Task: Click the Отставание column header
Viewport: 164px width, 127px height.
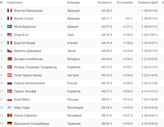Action: tap(125, 3)
